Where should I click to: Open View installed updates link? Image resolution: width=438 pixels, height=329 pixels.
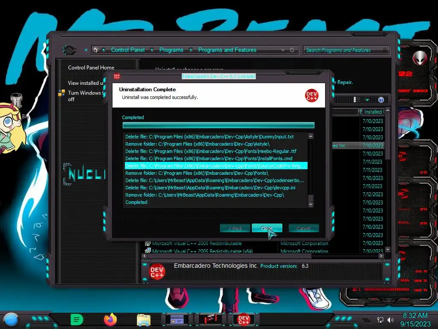tap(86, 83)
